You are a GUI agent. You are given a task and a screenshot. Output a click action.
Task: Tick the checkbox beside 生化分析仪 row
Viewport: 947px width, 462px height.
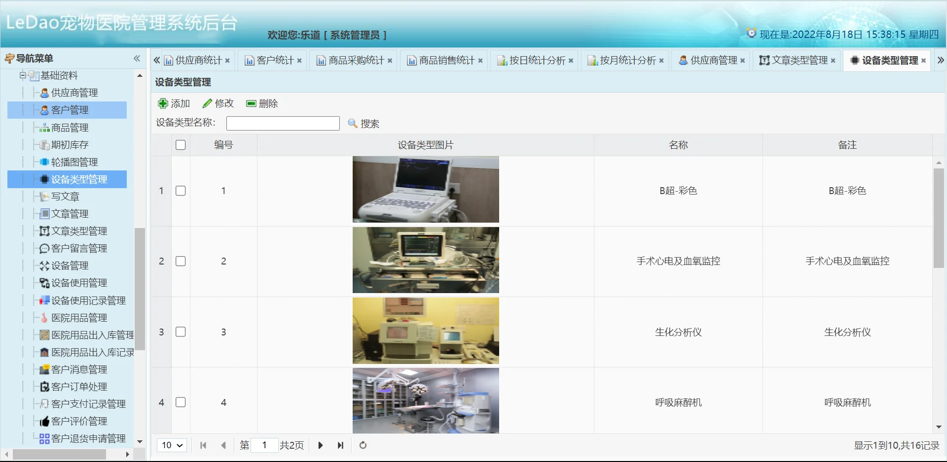click(x=181, y=331)
